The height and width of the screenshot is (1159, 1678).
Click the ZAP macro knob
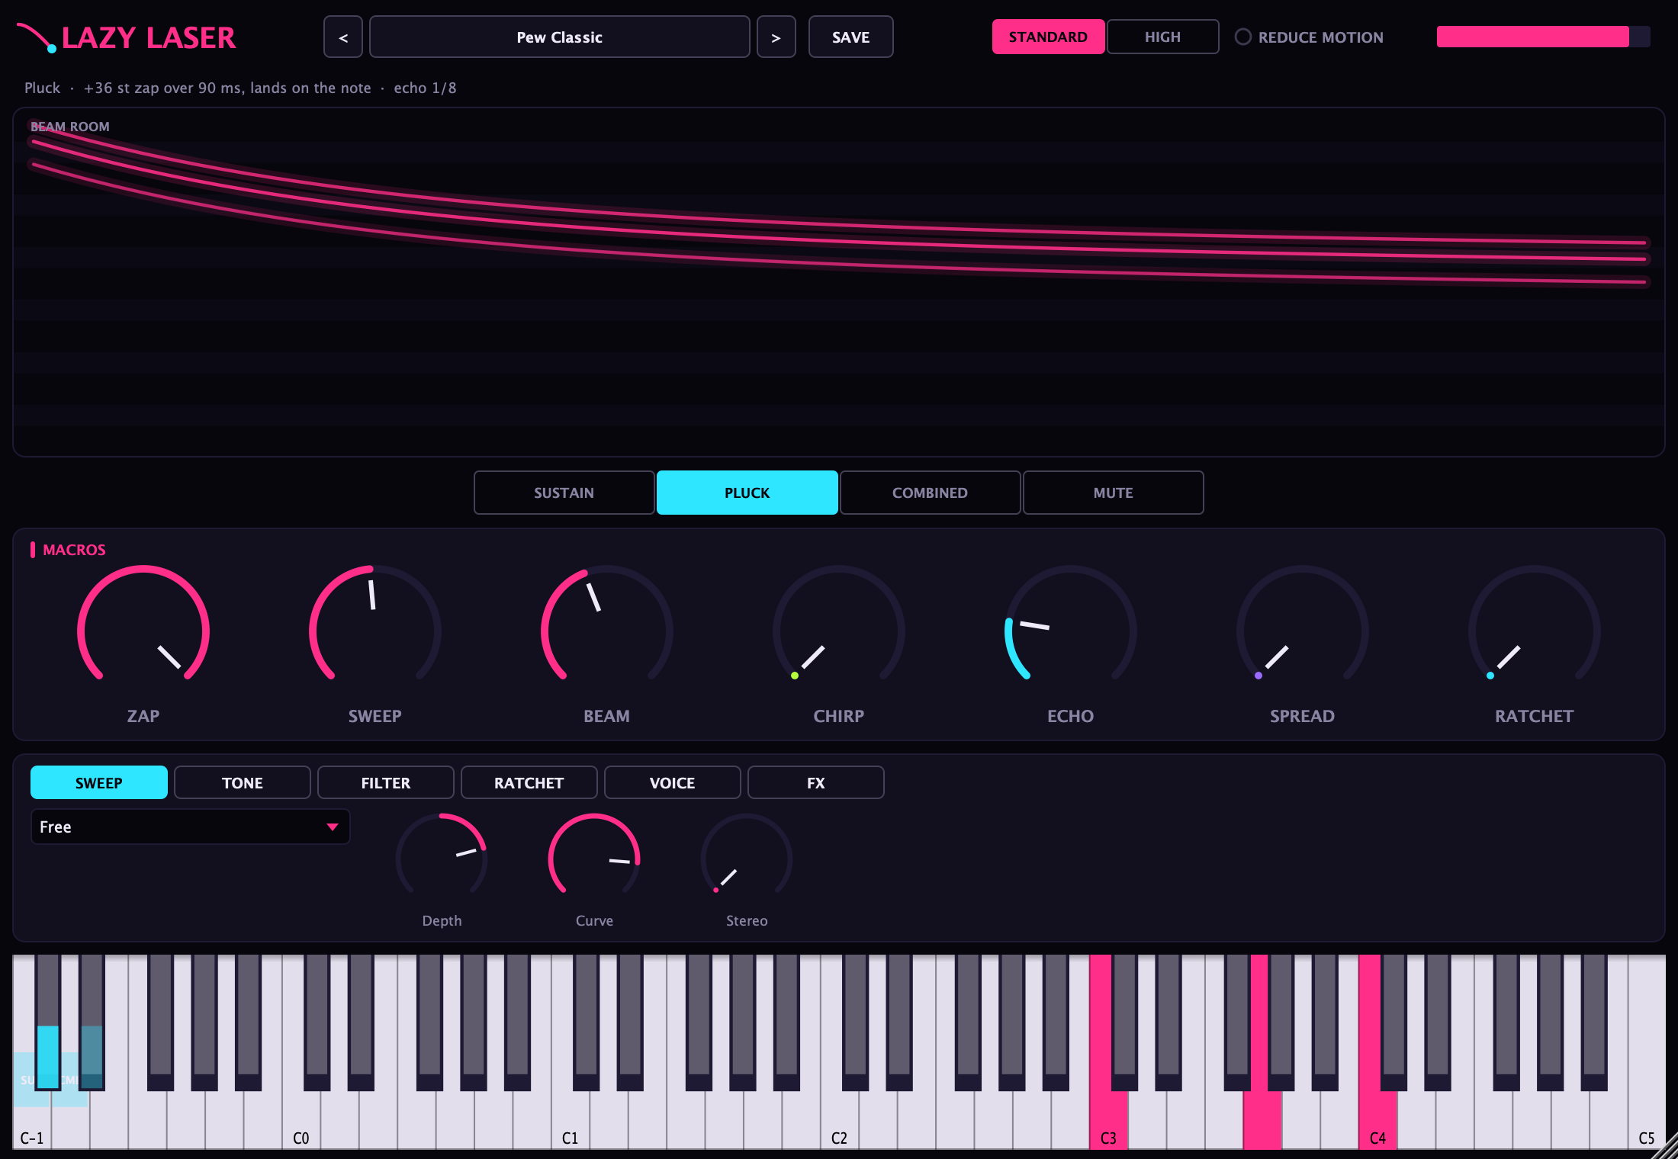[143, 630]
